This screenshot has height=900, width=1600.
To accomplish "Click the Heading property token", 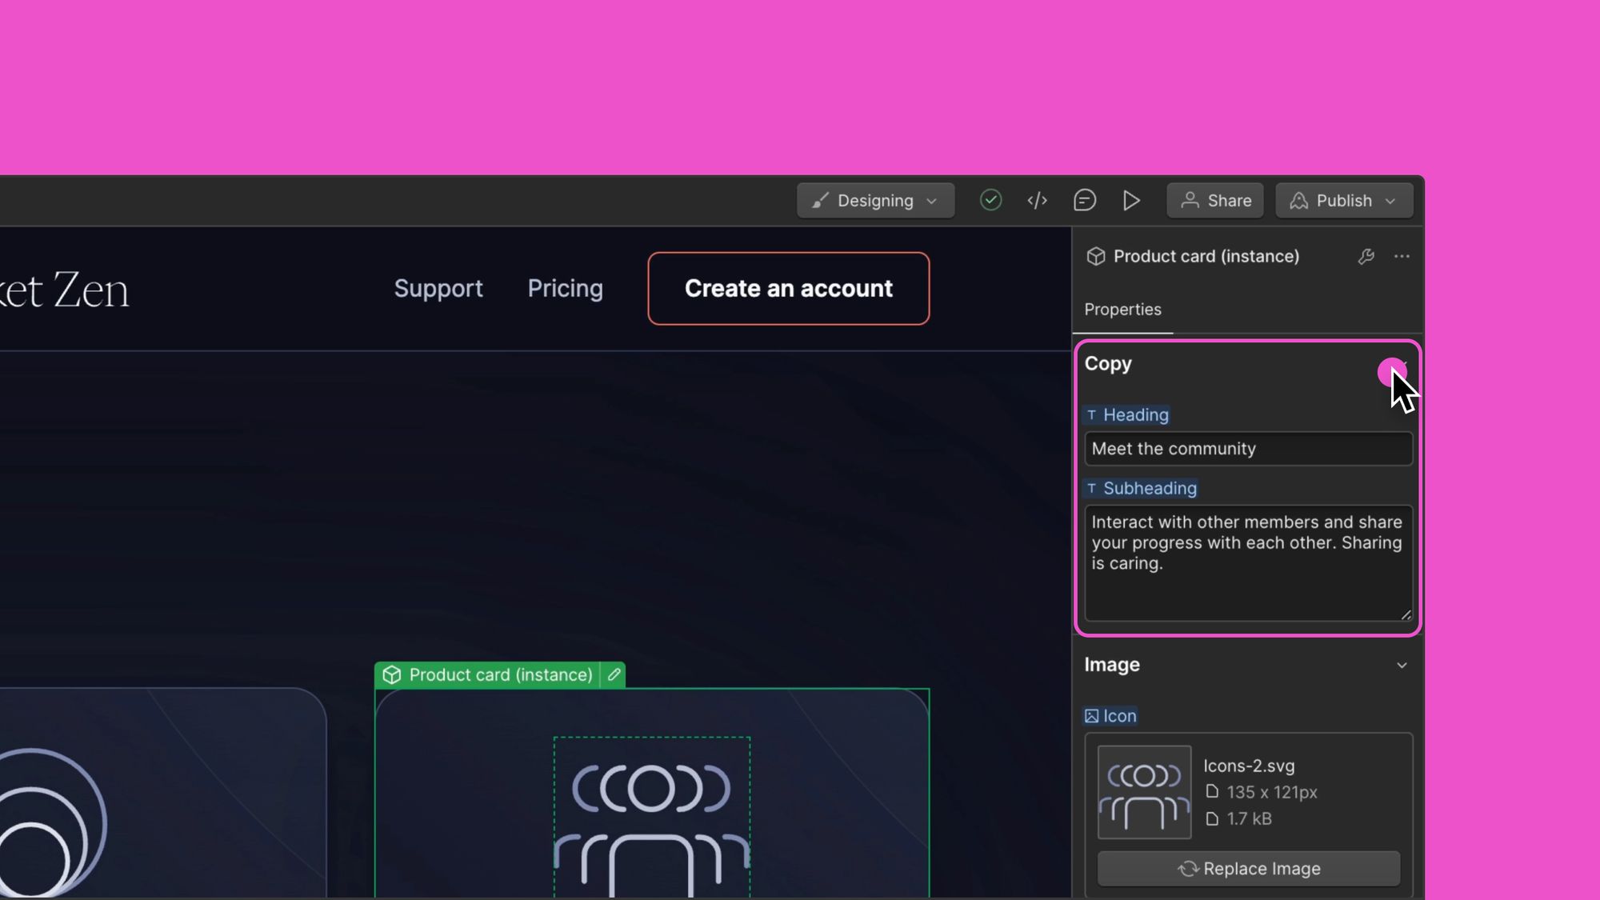I will pyautogui.click(x=1127, y=414).
